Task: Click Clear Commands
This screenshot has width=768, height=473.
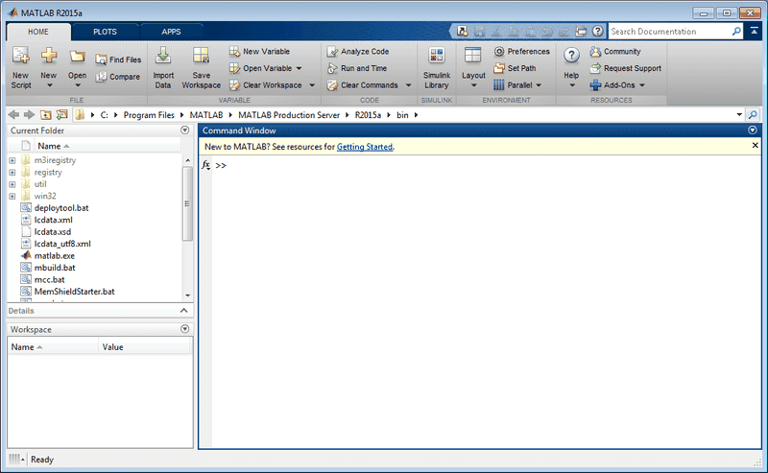Action: click(x=363, y=85)
